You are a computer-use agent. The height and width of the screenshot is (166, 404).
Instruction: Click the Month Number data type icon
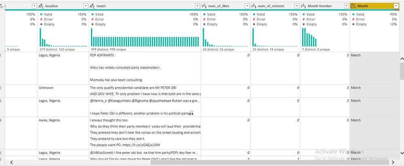point(304,6)
